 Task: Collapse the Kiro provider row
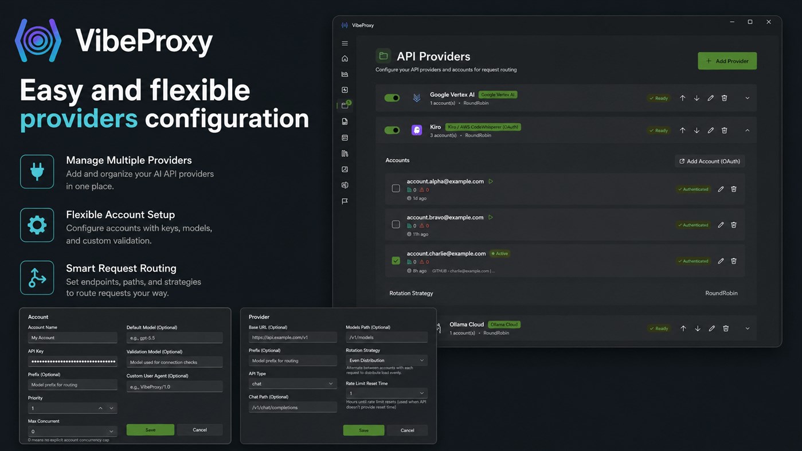748,130
